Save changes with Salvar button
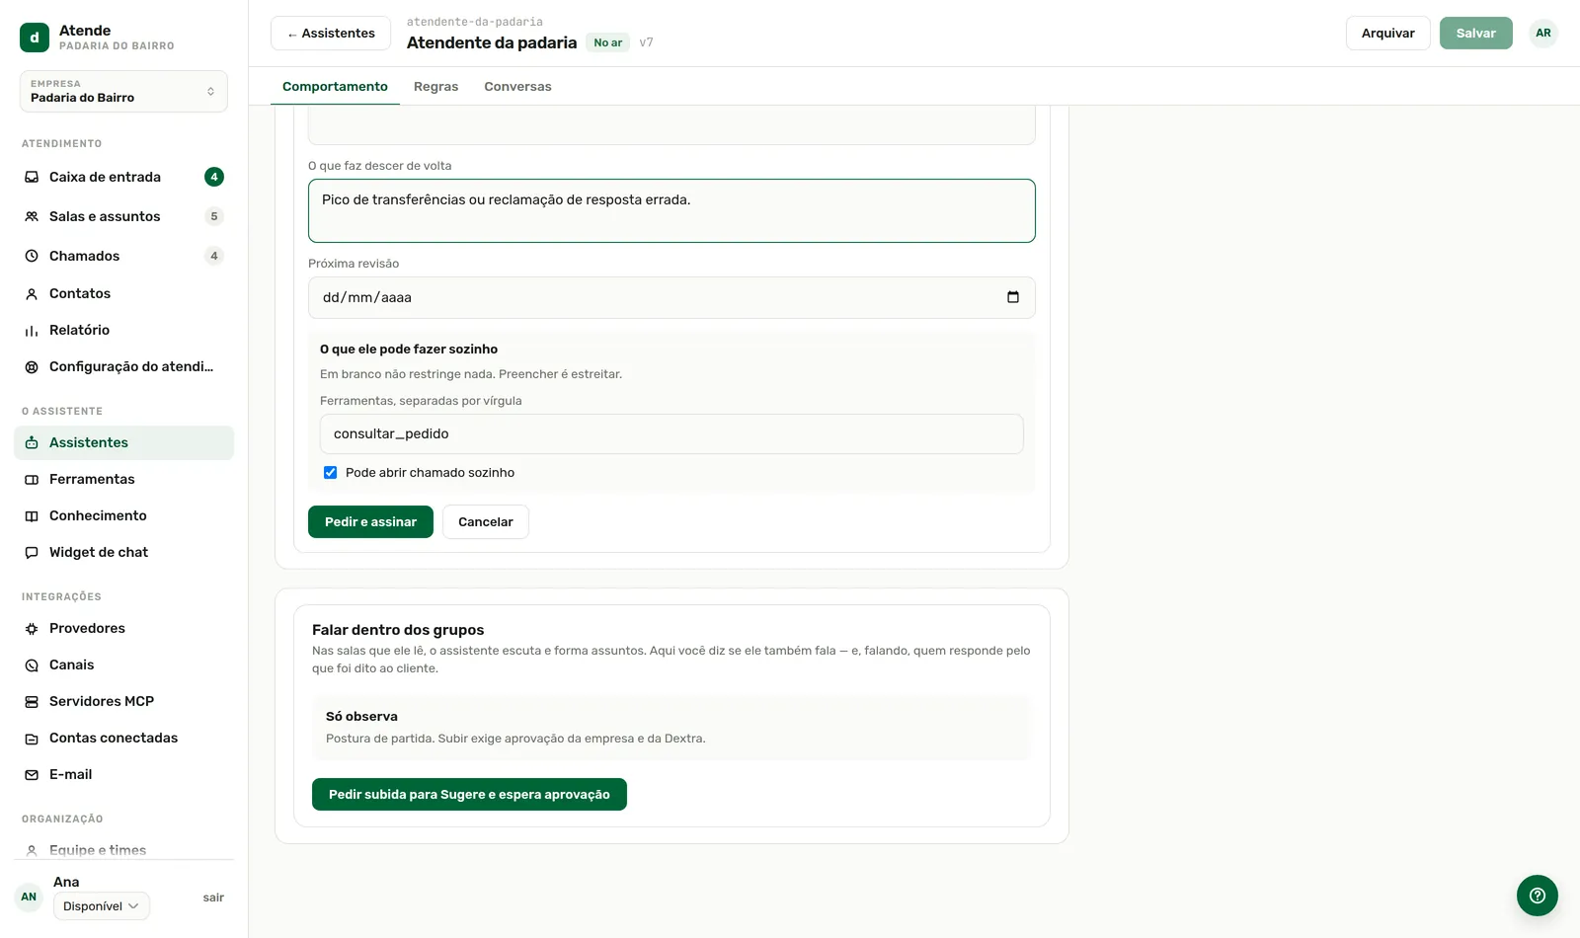 [1475, 34]
